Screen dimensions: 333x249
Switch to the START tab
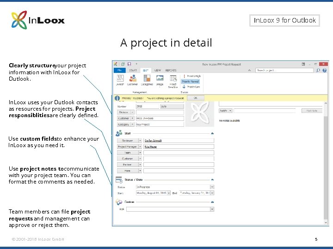[x=133, y=70]
